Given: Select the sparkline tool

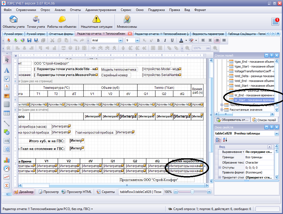Looking at the screenshot, I should point(7,177).
